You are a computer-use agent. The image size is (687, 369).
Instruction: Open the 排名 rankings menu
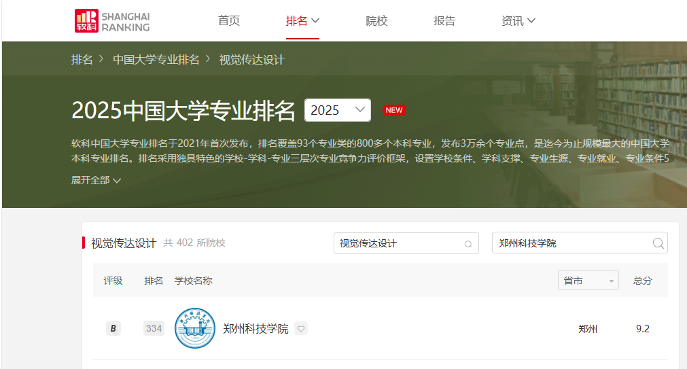pos(302,20)
